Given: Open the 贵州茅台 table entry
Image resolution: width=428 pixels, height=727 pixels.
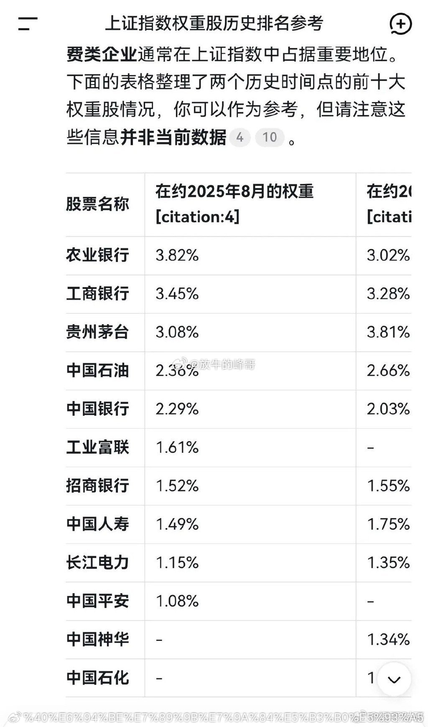Looking at the screenshot, I should pyautogui.click(x=97, y=332).
